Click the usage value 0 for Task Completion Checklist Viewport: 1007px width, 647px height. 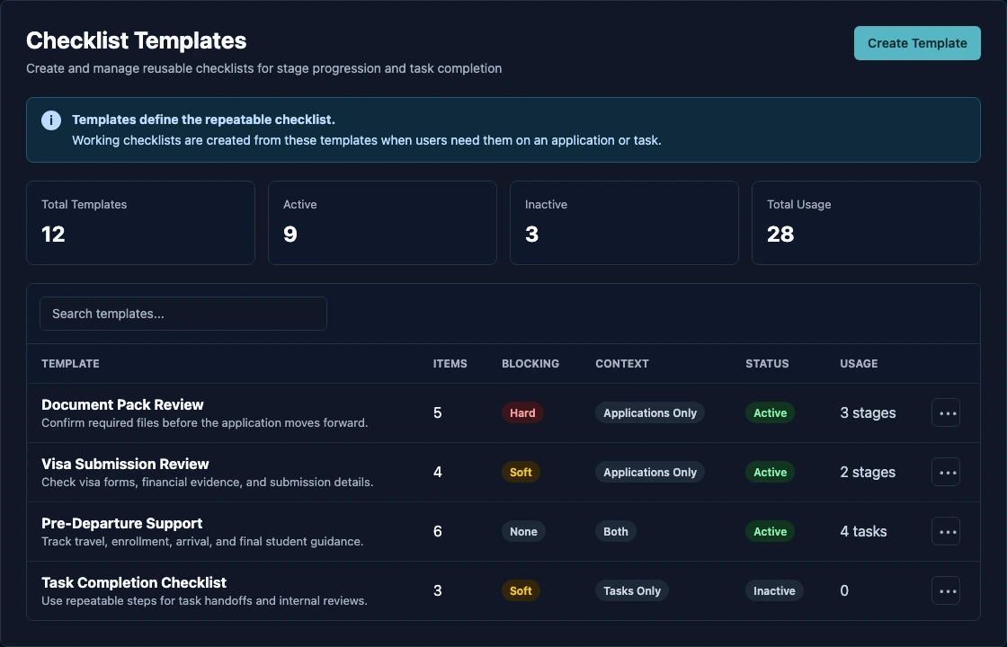coord(844,590)
